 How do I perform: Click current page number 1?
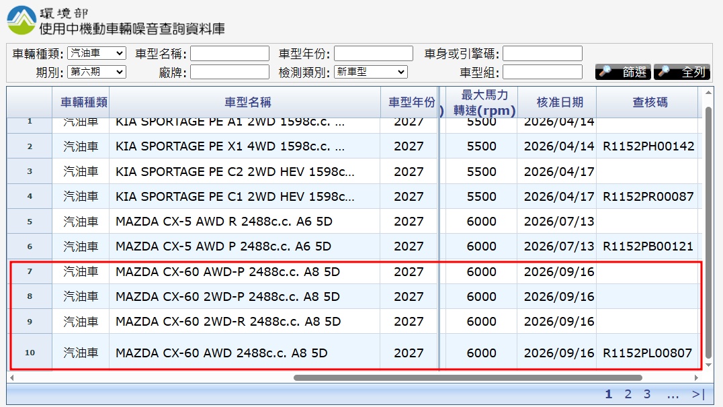tap(609, 394)
